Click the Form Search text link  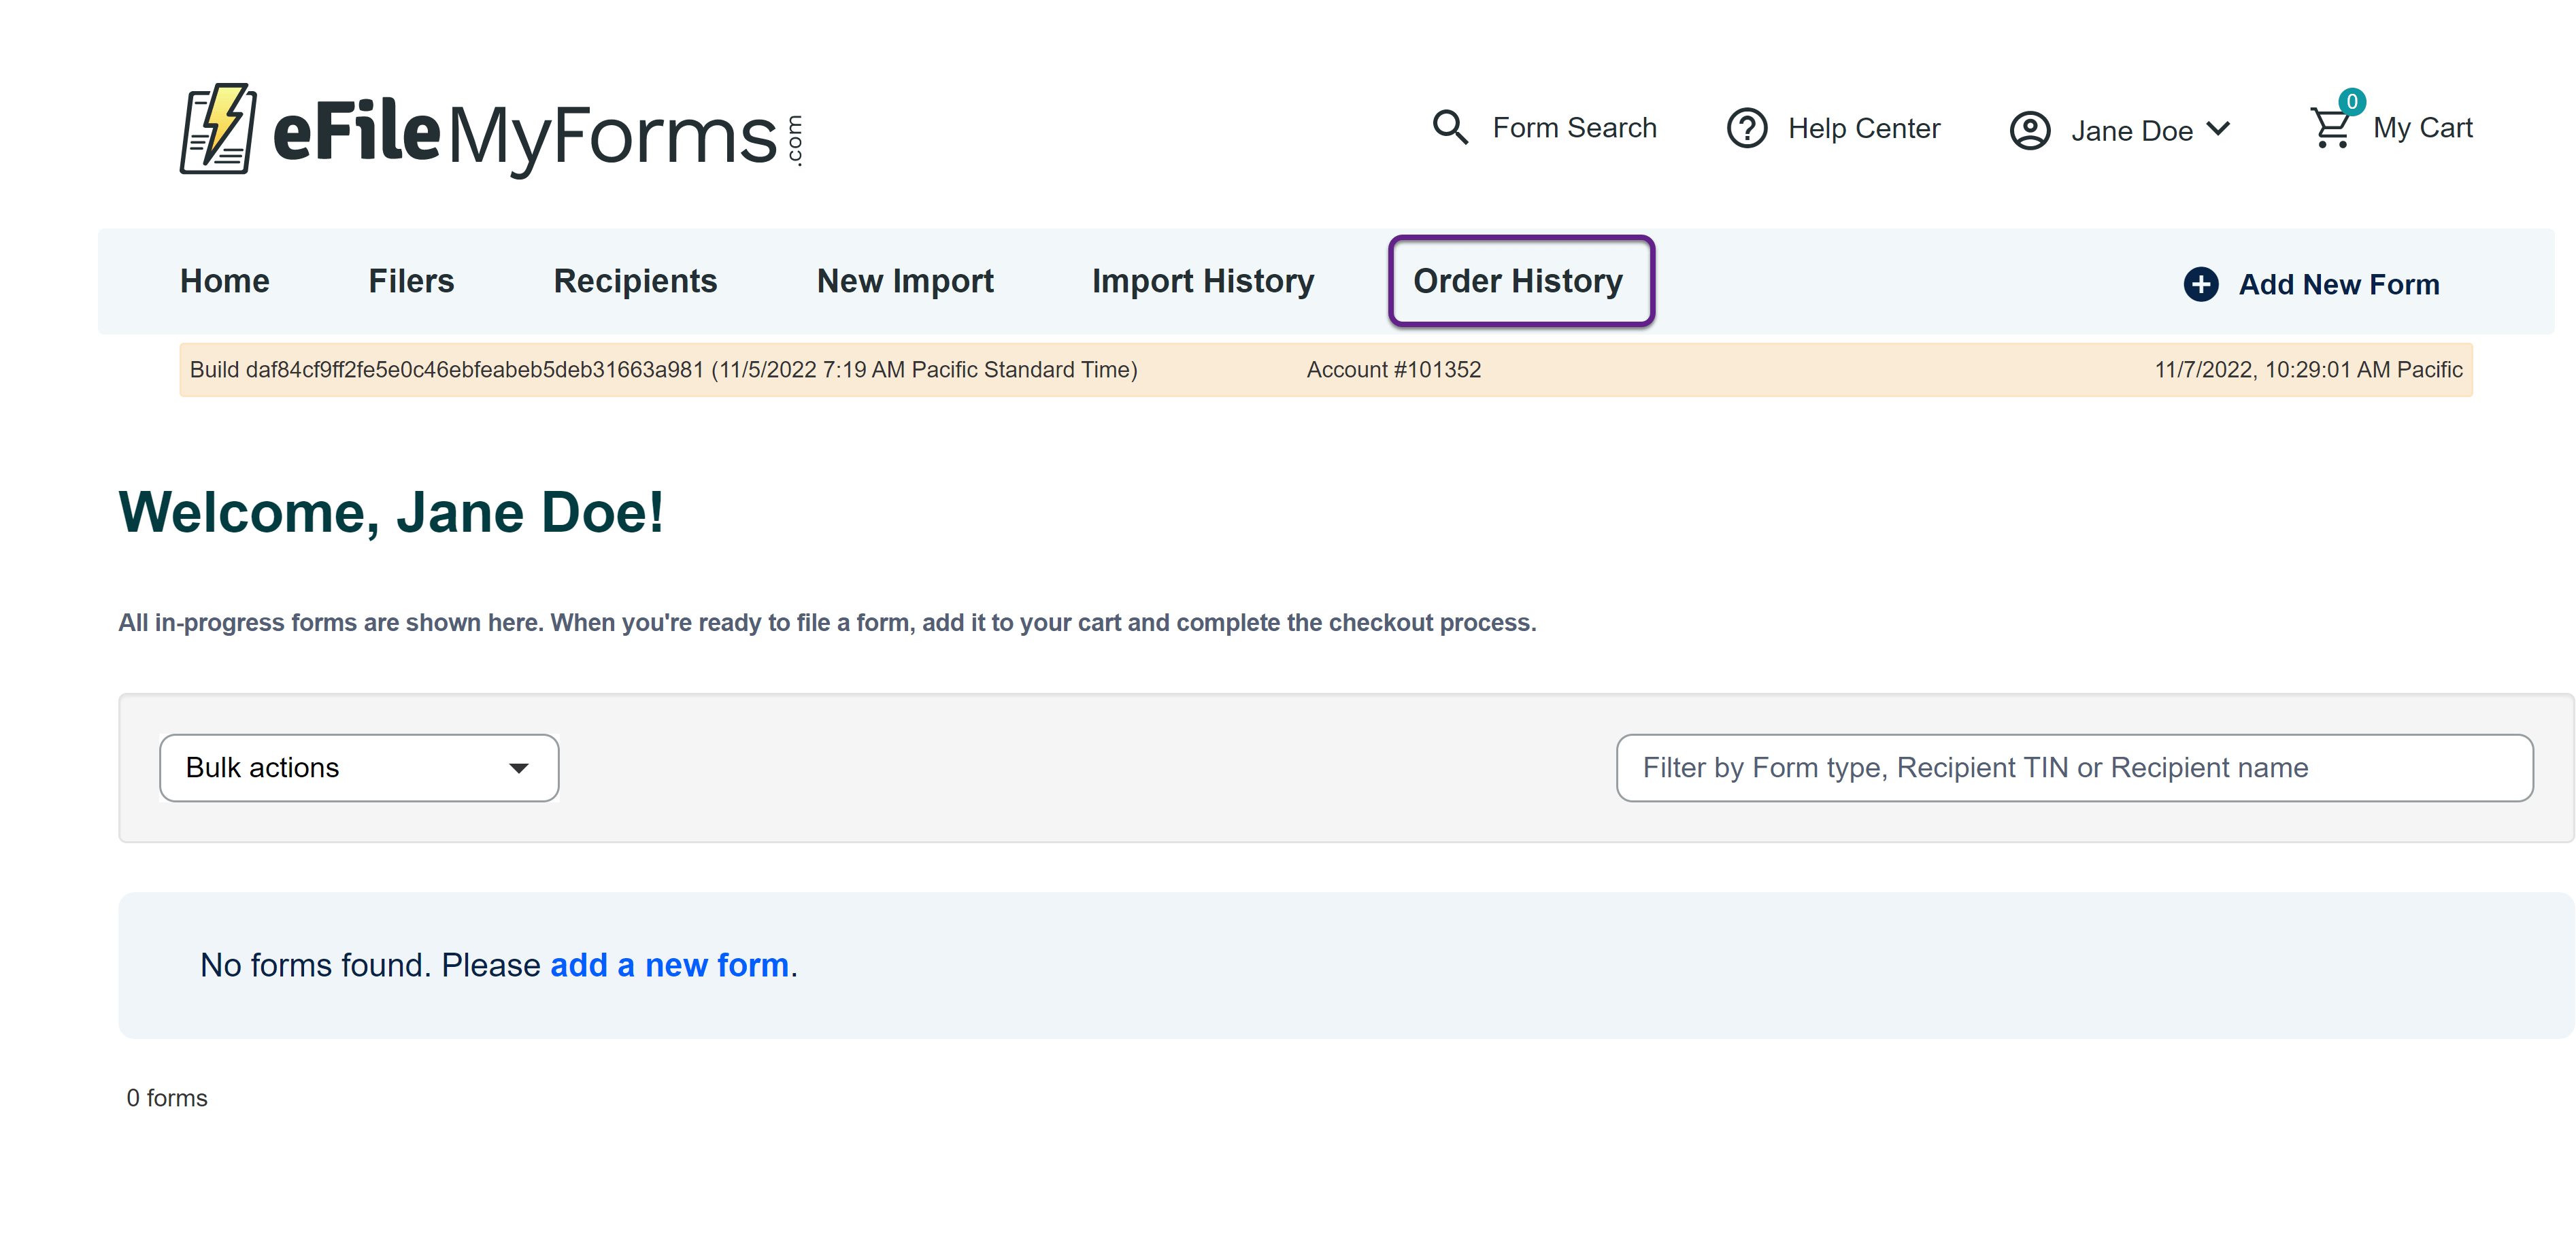pyautogui.click(x=1574, y=128)
